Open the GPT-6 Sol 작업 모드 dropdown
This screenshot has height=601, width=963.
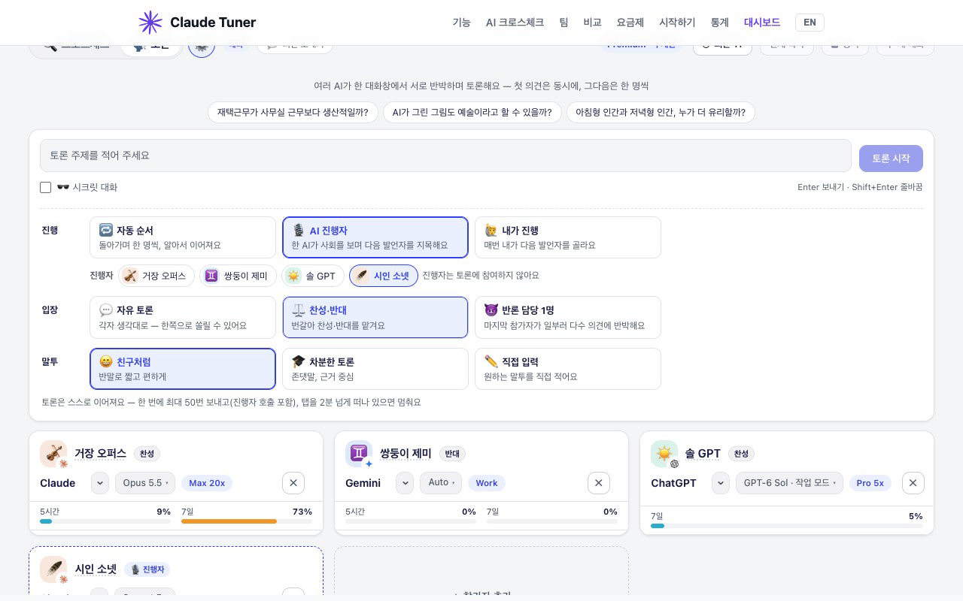click(790, 483)
